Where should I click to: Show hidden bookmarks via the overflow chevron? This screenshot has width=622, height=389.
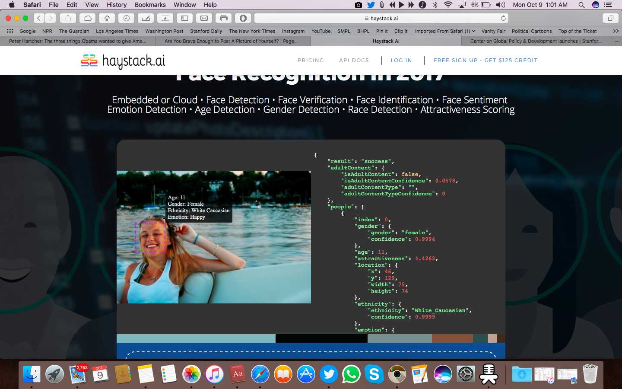pyautogui.click(x=616, y=31)
